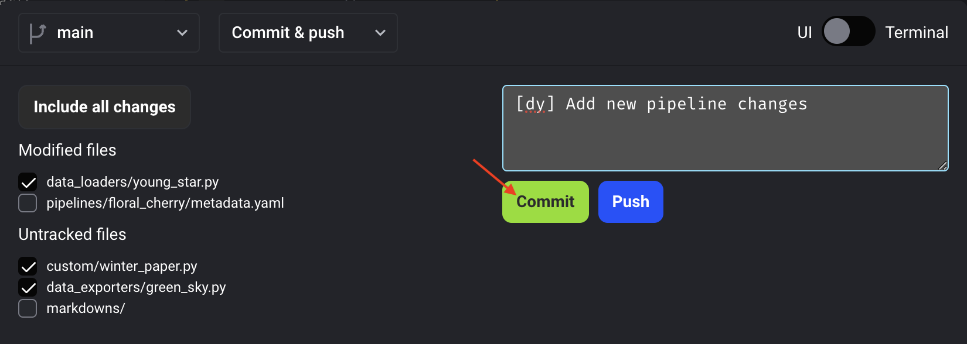
Task: Select the data_exporters/green_sky.py file name
Action: pyautogui.click(x=136, y=287)
